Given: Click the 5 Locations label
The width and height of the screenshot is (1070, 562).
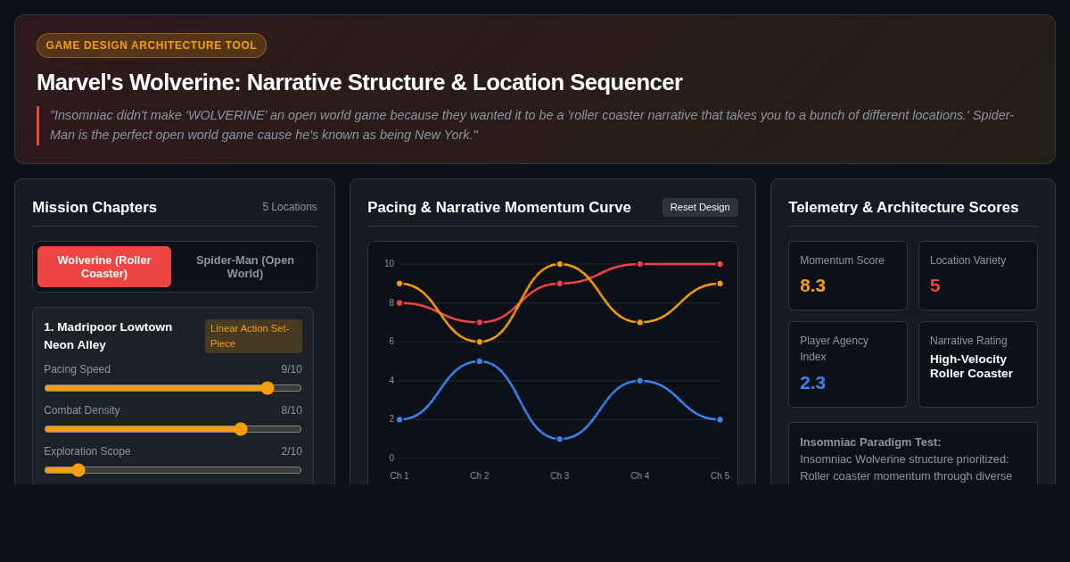Looking at the screenshot, I should [x=290, y=207].
